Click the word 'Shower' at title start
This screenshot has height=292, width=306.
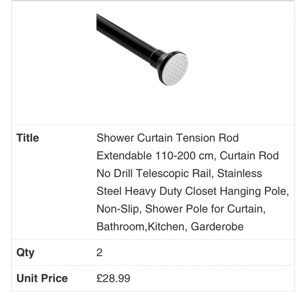click(x=115, y=138)
